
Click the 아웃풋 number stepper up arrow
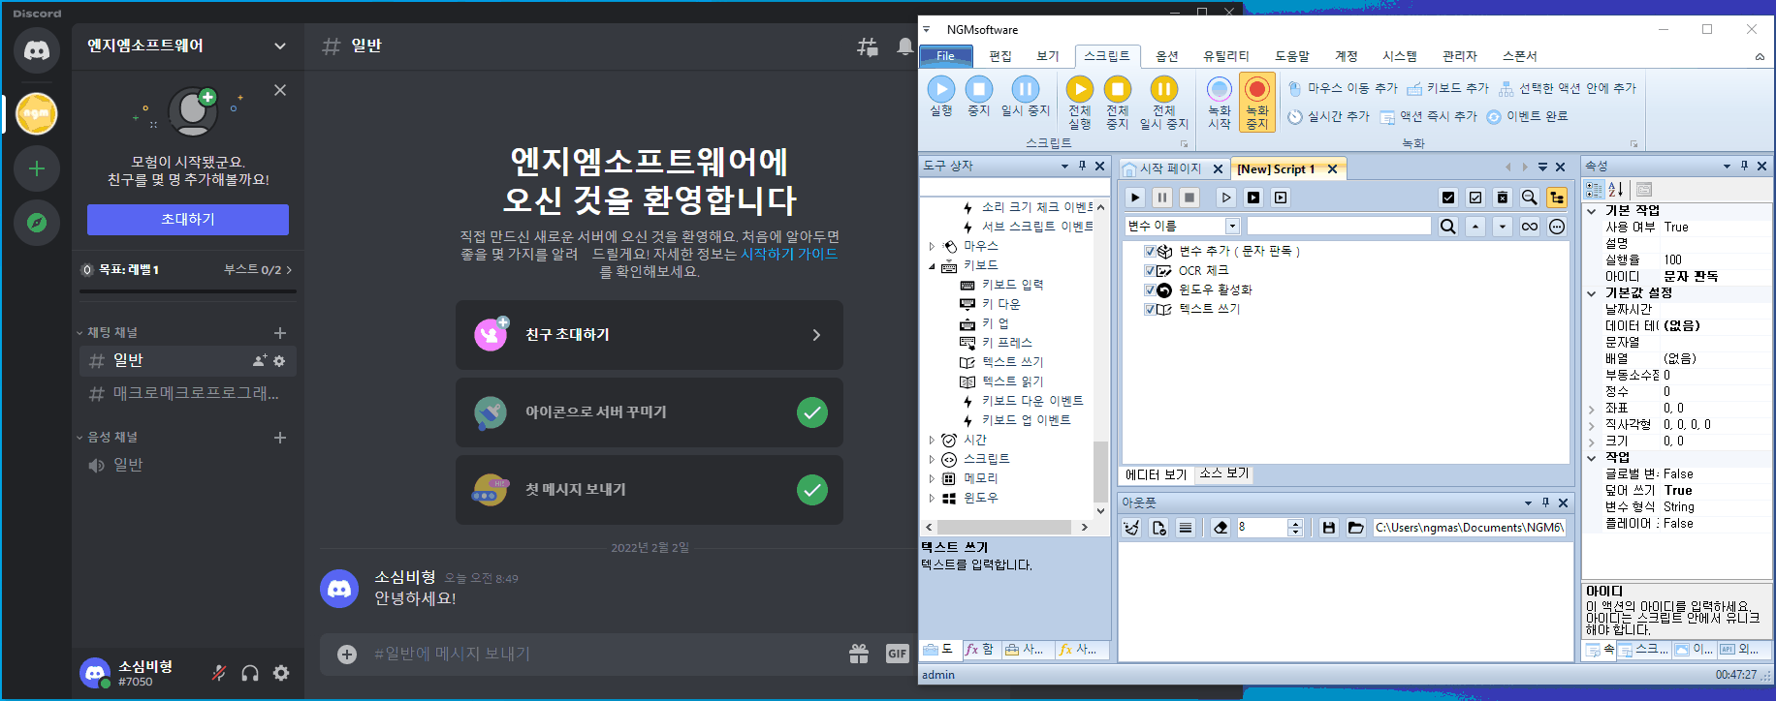click(1295, 523)
